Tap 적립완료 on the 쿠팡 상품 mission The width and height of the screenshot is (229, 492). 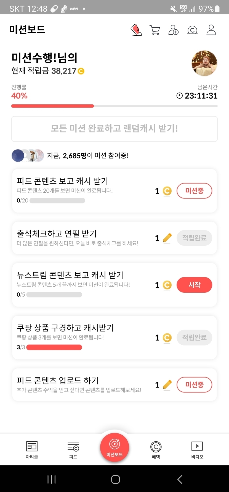(194, 337)
